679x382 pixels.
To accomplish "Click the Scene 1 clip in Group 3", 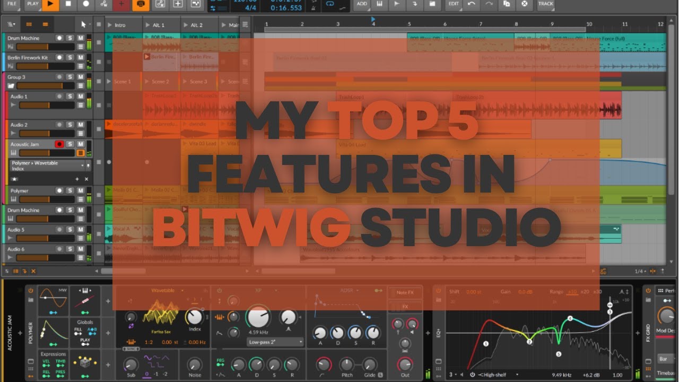I will pos(124,82).
